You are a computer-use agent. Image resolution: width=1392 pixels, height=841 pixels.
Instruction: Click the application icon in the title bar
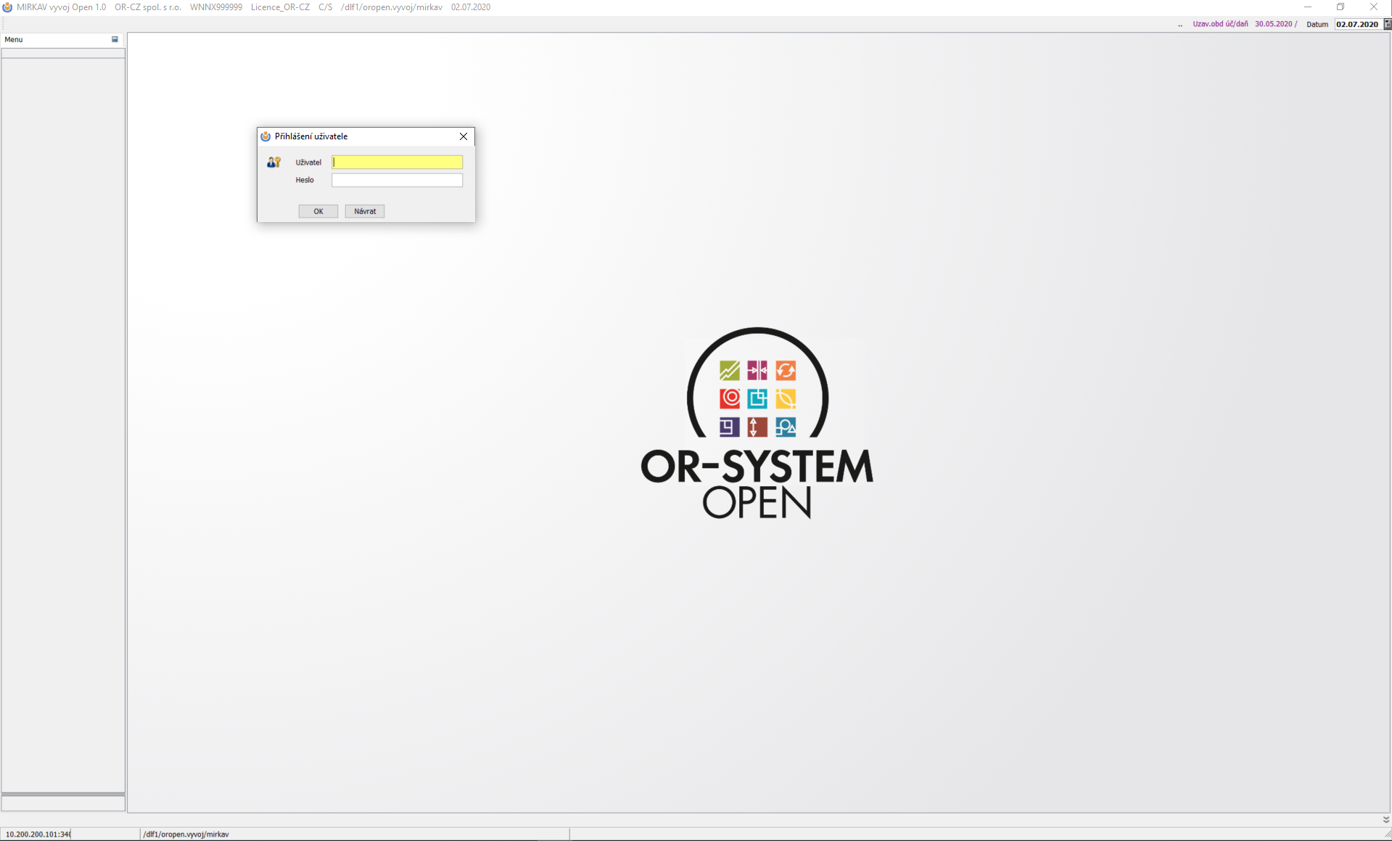tap(7, 7)
